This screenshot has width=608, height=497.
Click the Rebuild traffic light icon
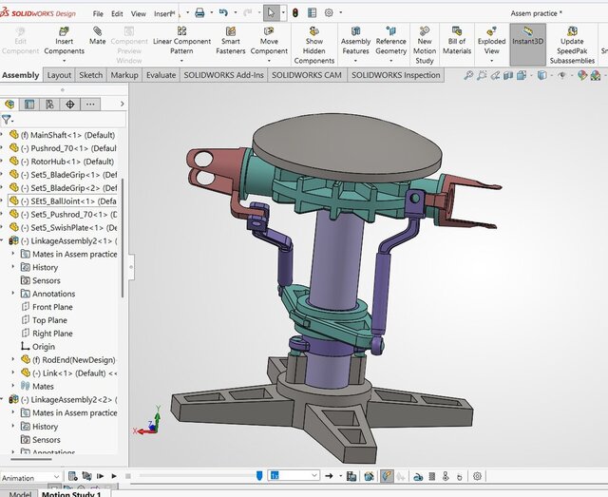pos(295,12)
